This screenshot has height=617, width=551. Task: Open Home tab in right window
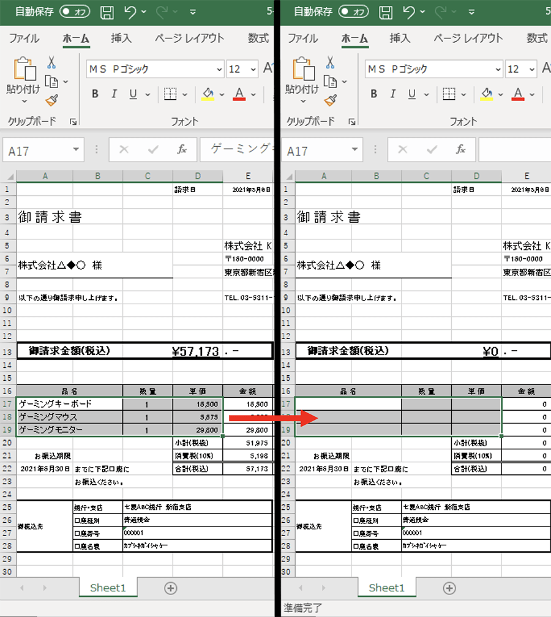click(x=354, y=38)
